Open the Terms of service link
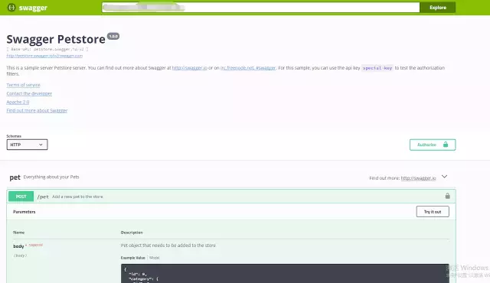 pos(24,85)
